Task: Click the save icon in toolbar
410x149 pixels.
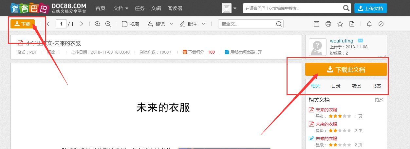Action: [316, 24]
